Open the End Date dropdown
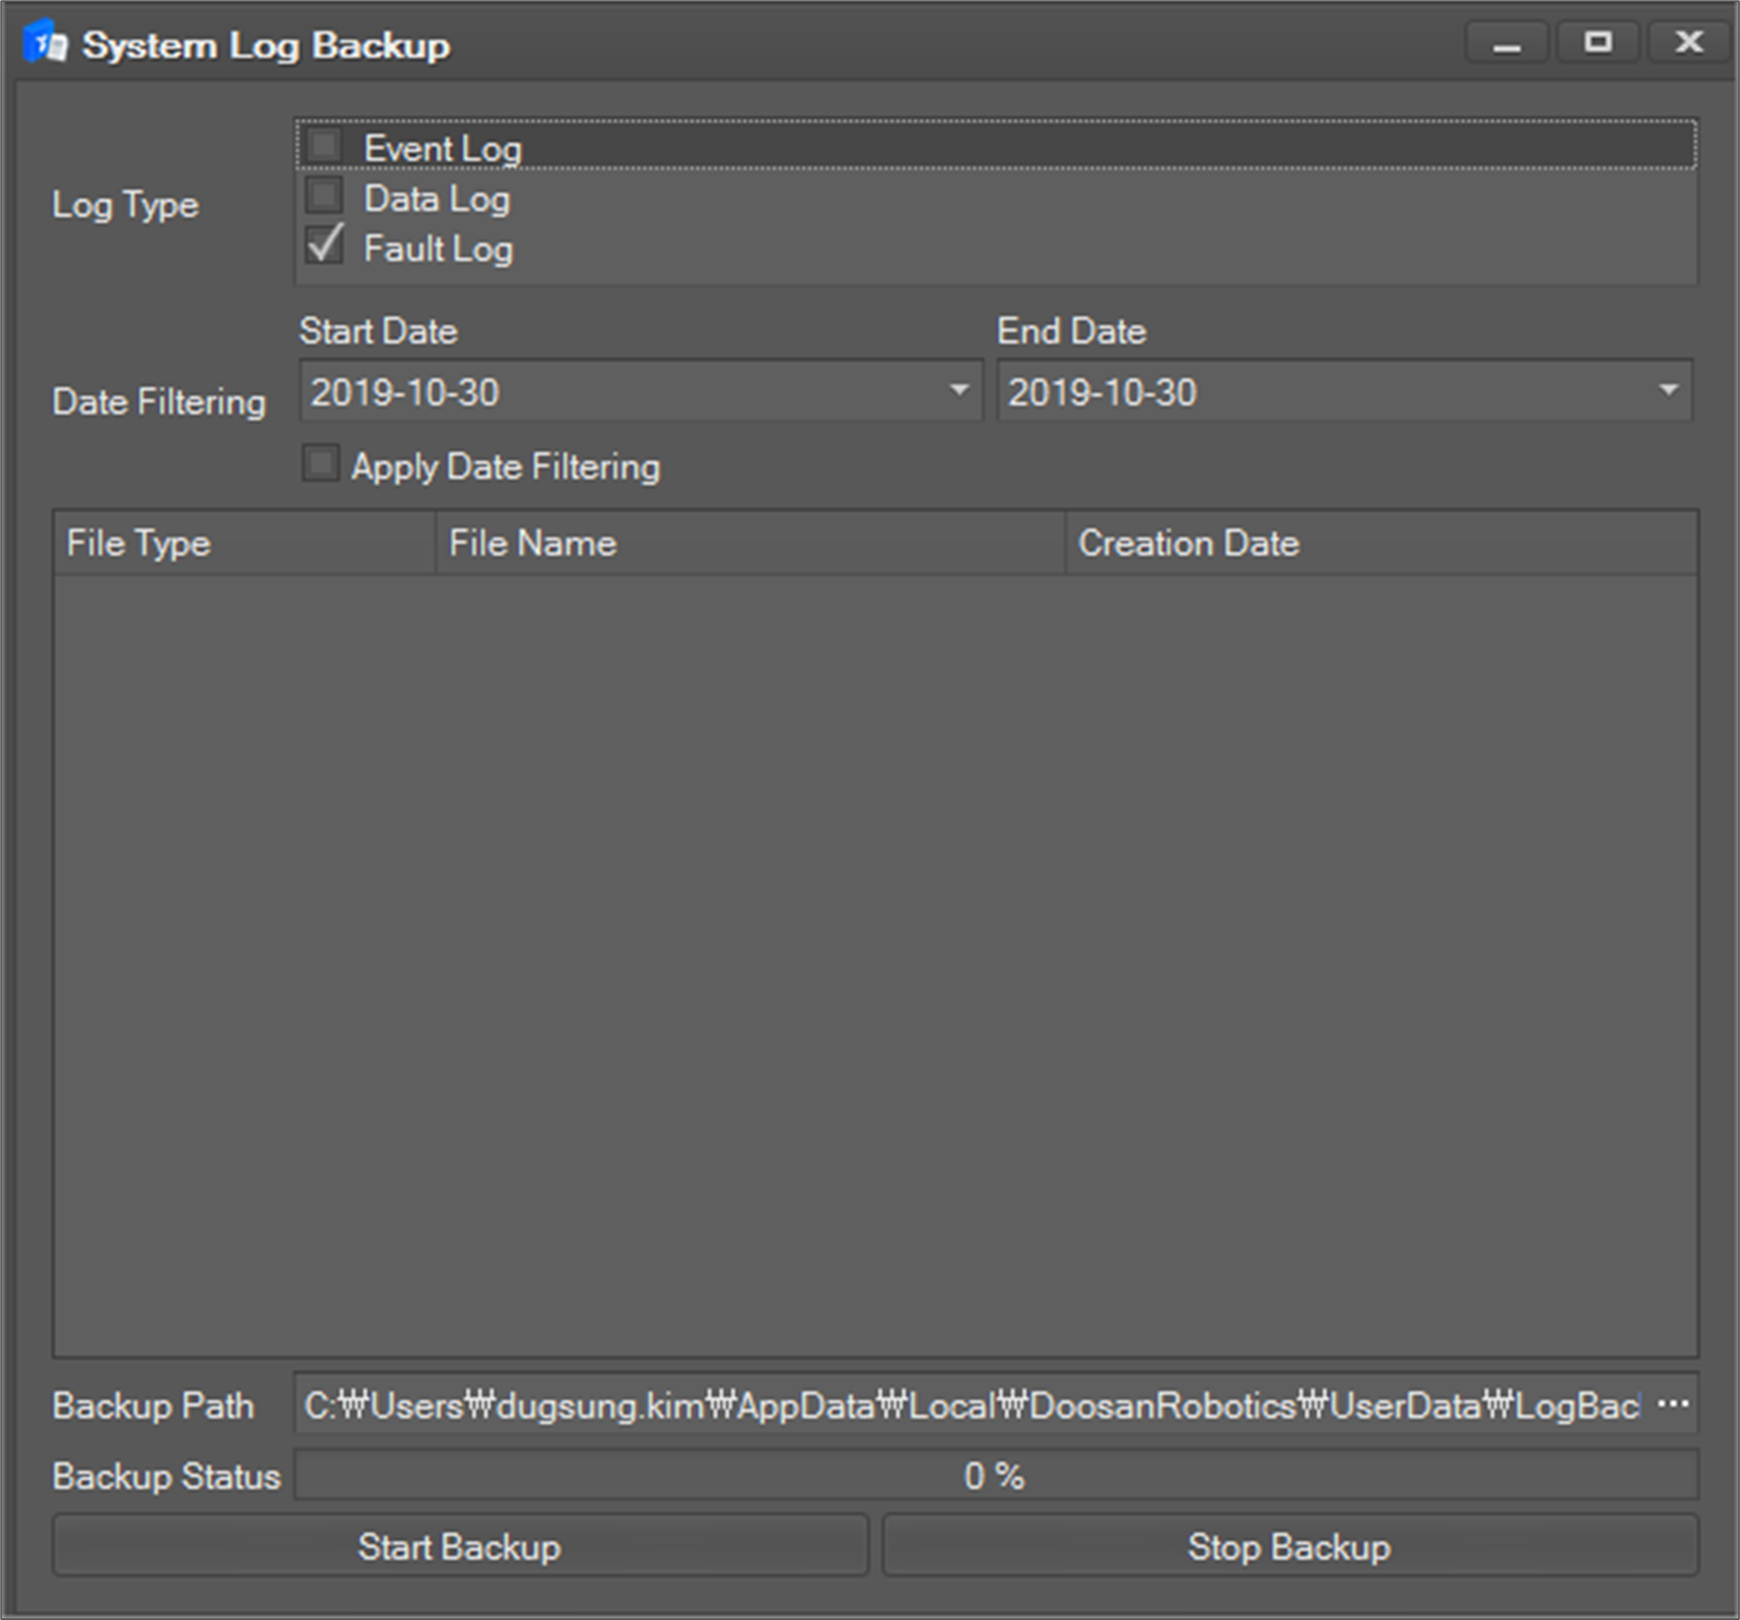 pos(1670,392)
